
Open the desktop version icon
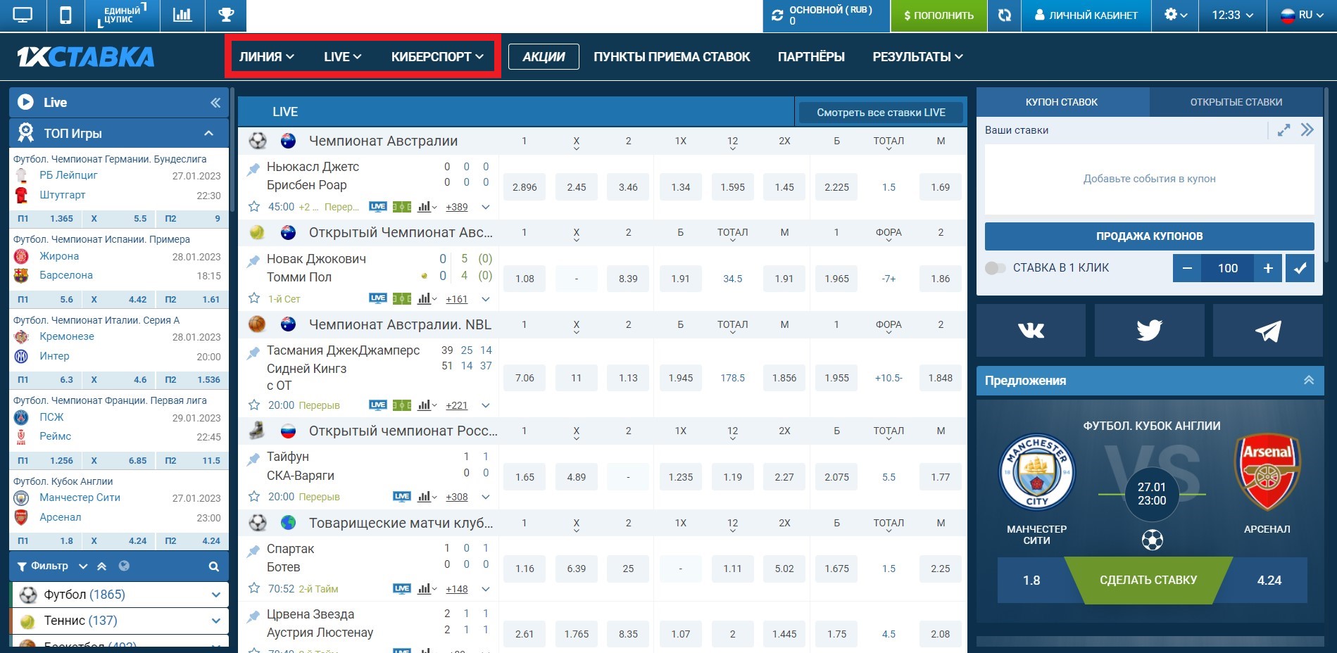23,15
